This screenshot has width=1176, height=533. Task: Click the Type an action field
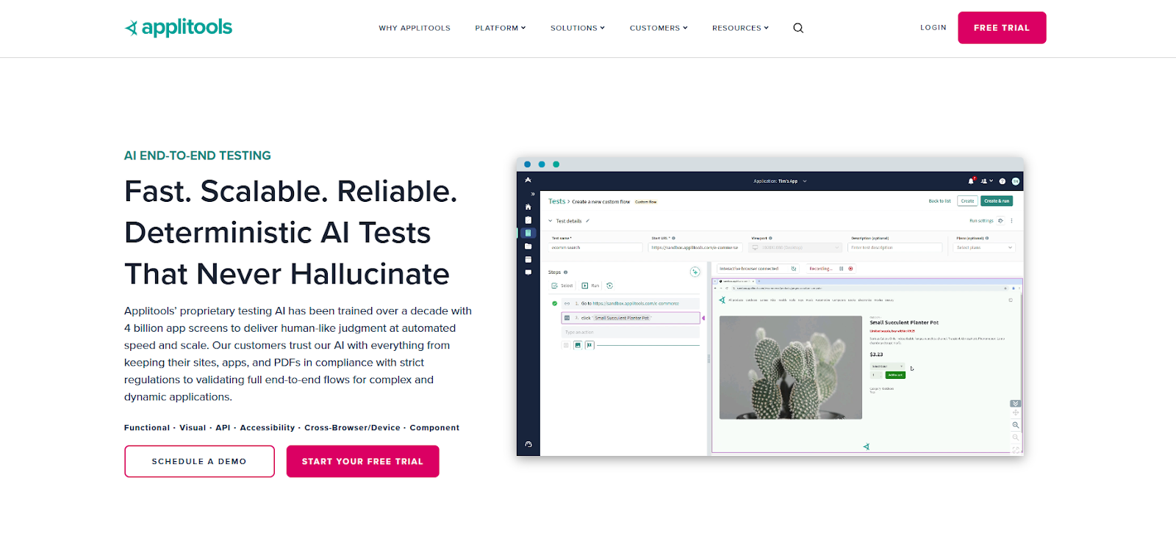pyautogui.click(x=630, y=333)
